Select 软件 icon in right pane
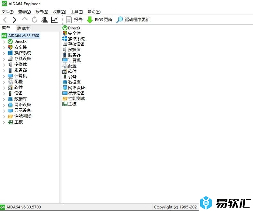Viewport: 253px width, 211px height. (65, 71)
